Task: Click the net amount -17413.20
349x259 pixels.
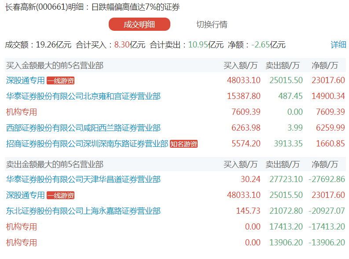Action: 327,226
